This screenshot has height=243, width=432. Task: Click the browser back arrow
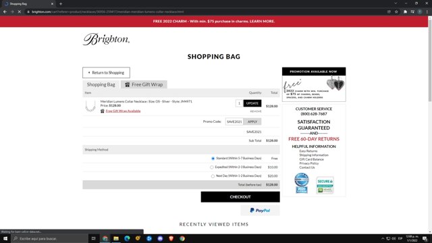point(5,12)
